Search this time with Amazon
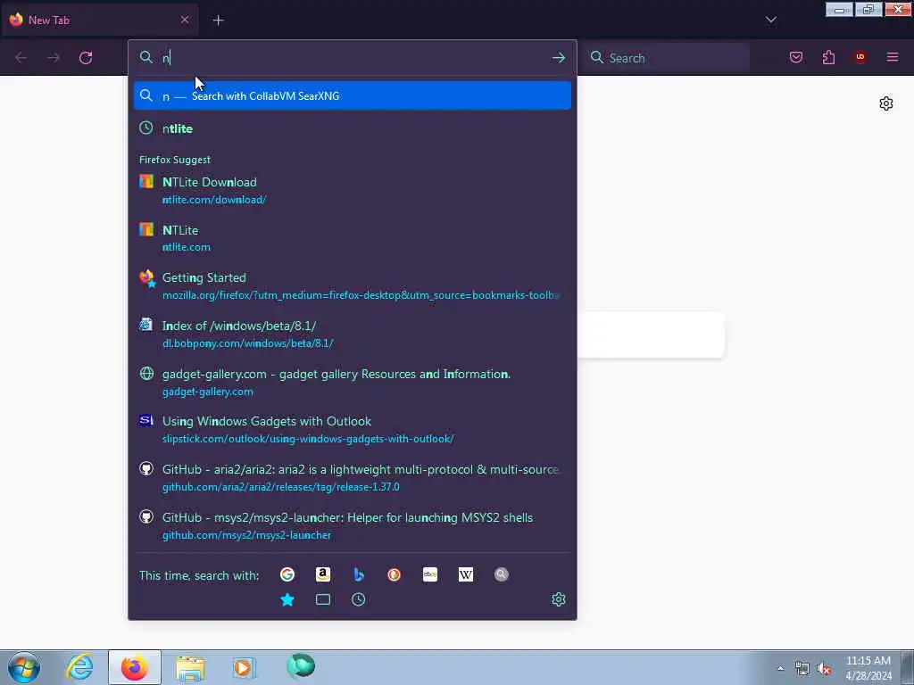This screenshot has width=914, height=685. point(323,575)
